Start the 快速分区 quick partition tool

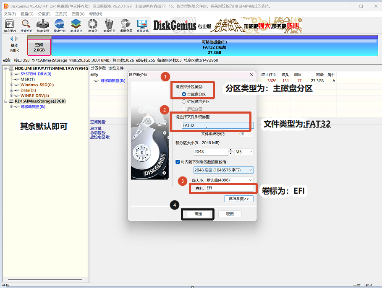click(x=60, y=26)
